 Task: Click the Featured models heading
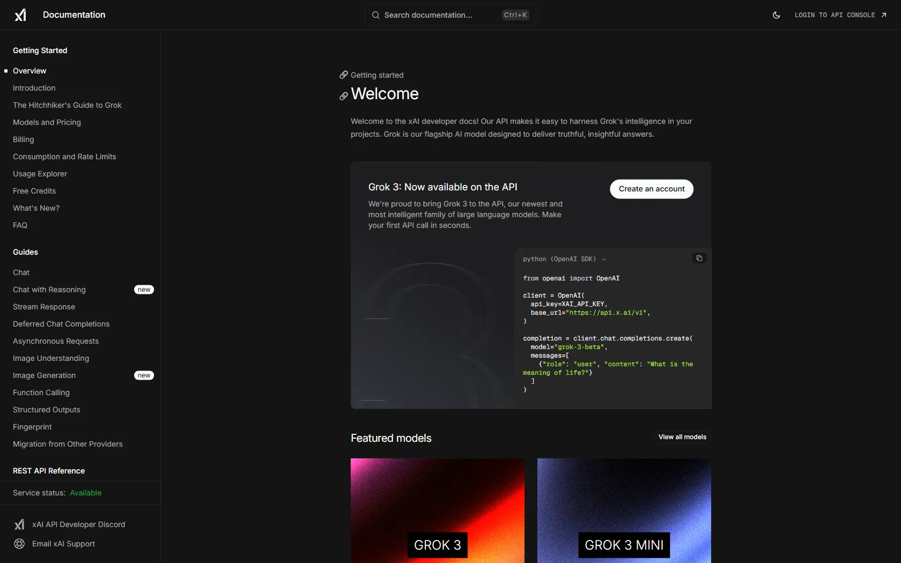[x=391, y=438]
